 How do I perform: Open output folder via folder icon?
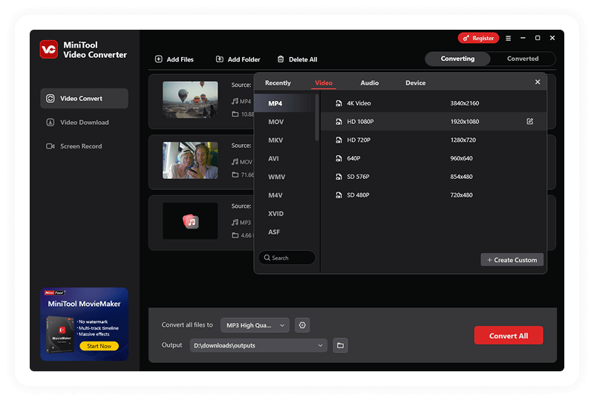point(339,345)
